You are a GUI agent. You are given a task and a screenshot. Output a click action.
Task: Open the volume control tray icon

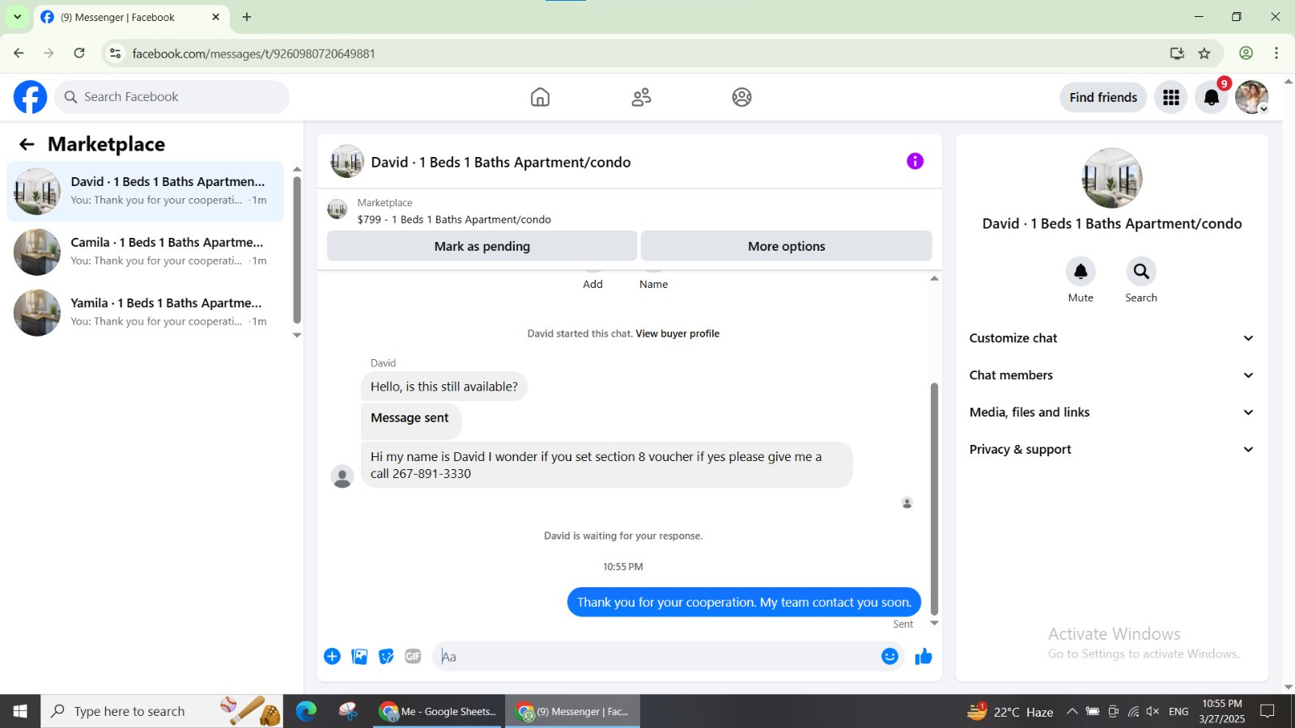click(x=1153, y=711)
